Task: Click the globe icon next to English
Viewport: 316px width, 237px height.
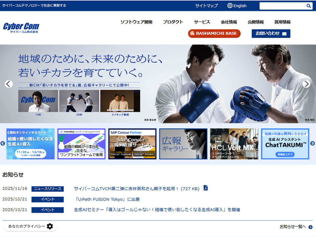Action: [x=230, y=6]
